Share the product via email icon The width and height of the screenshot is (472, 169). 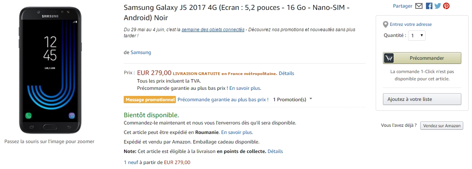[419, 6]
